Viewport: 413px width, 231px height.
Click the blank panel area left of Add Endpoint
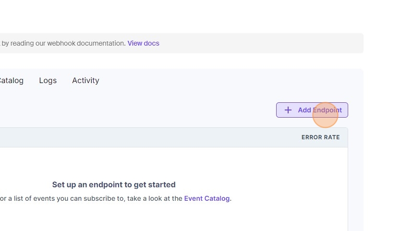pos(144,110)
